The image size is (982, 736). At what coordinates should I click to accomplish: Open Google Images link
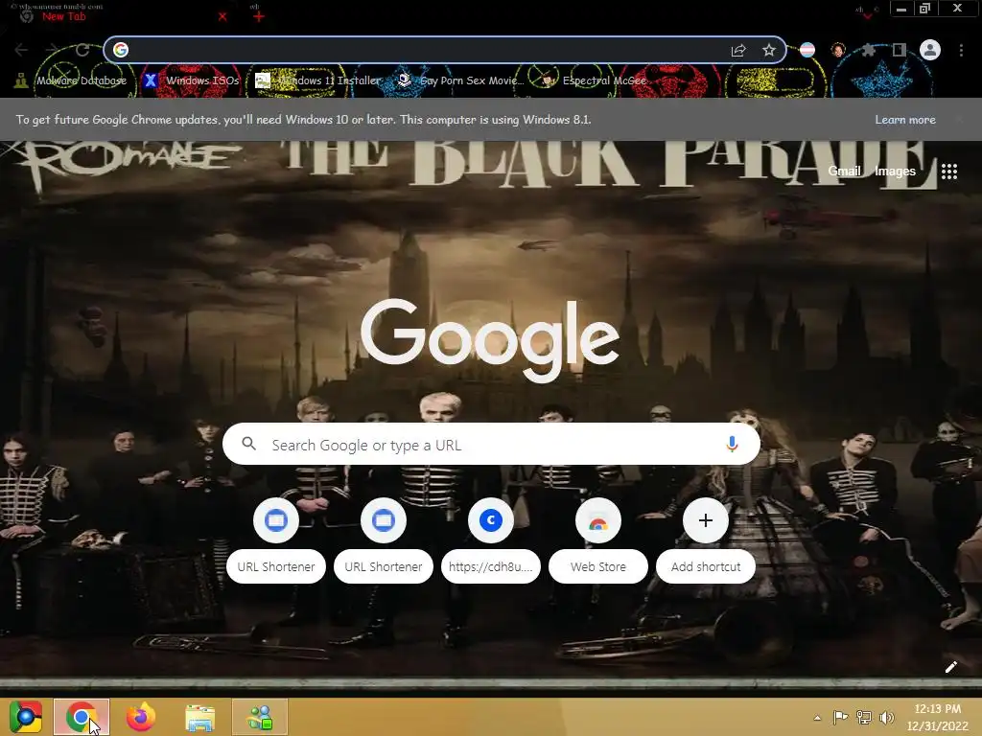pyautogui.click(x=895, y=171)
